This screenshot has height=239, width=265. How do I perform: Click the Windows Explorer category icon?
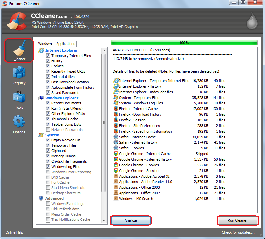(41, 98)
